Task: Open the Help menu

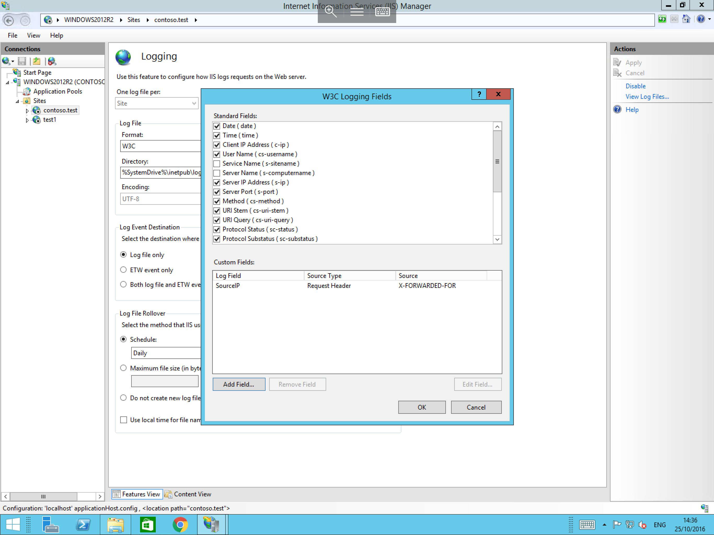Action: [x=56, y=36]
